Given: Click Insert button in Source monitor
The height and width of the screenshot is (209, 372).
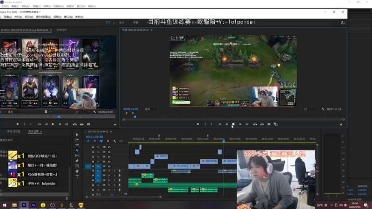Looking at the screenshot, I should coord(75,124).
